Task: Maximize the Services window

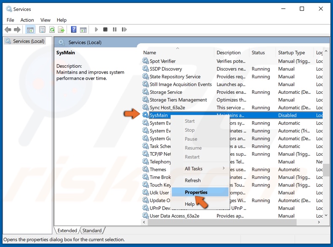Action: 302,9
